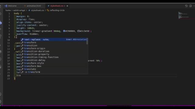Pick the 'transition' suggestion

[54, 45]
